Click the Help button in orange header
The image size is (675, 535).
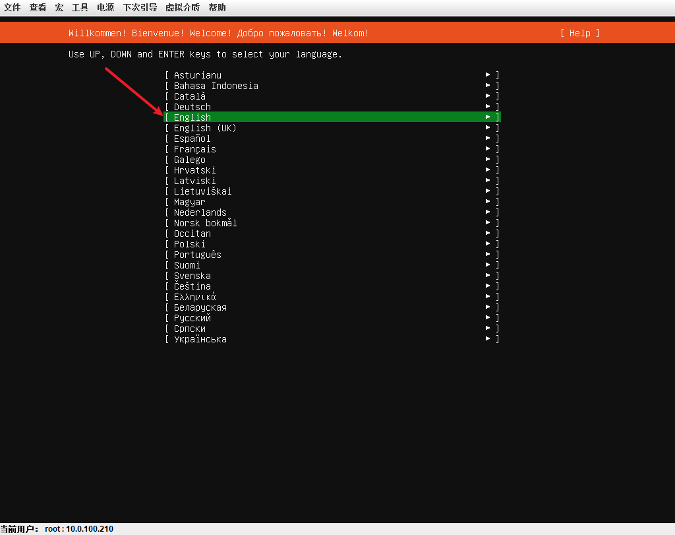[x=580, y=33]
